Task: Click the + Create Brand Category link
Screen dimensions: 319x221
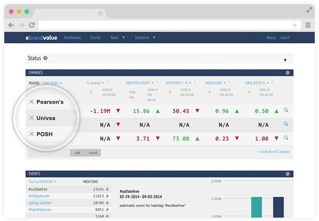Action: tap(273, 152)
